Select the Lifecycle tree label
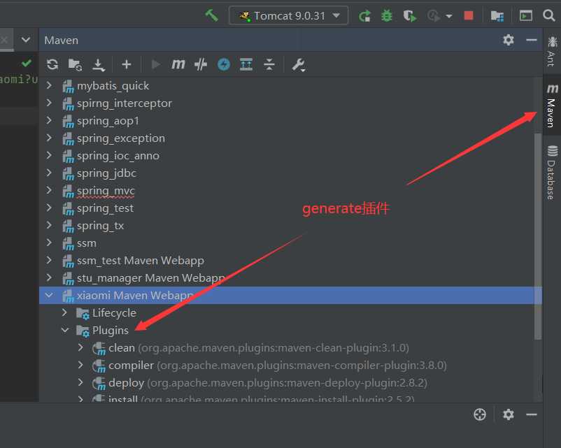Image resolution: width=561 pixels, height=448 pixels. pyautogui.click(x=114, y=313)
